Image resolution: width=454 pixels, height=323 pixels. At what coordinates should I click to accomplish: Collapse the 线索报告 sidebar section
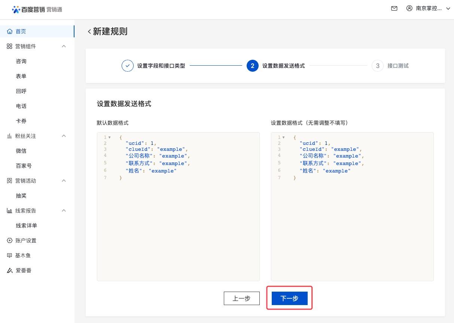[64, 211]
